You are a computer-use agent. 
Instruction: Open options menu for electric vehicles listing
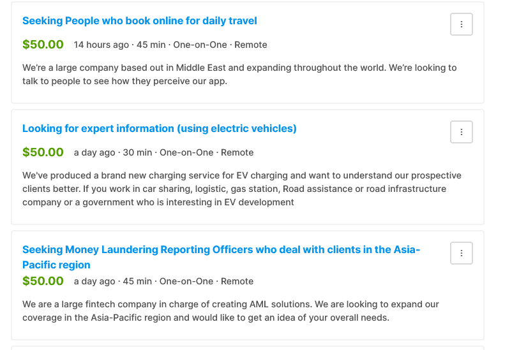(x=461, y=132)
